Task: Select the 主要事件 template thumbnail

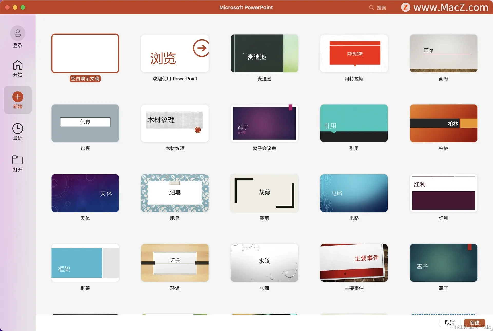Action: pos(354,263)
